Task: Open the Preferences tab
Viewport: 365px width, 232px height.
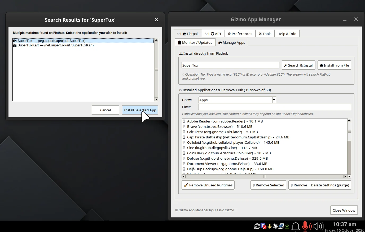Action: pyautogui.click(x=240, y=34)
